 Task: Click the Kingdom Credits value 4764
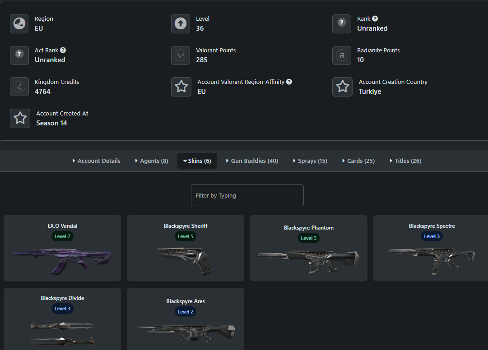[x=42, y=92]
